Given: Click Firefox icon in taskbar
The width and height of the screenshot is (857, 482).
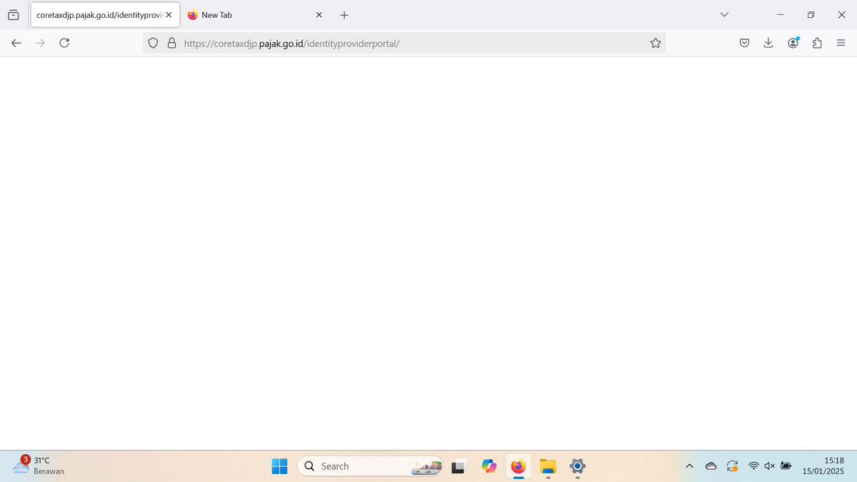Looking at the screenshot, I should tap(518, 466).
